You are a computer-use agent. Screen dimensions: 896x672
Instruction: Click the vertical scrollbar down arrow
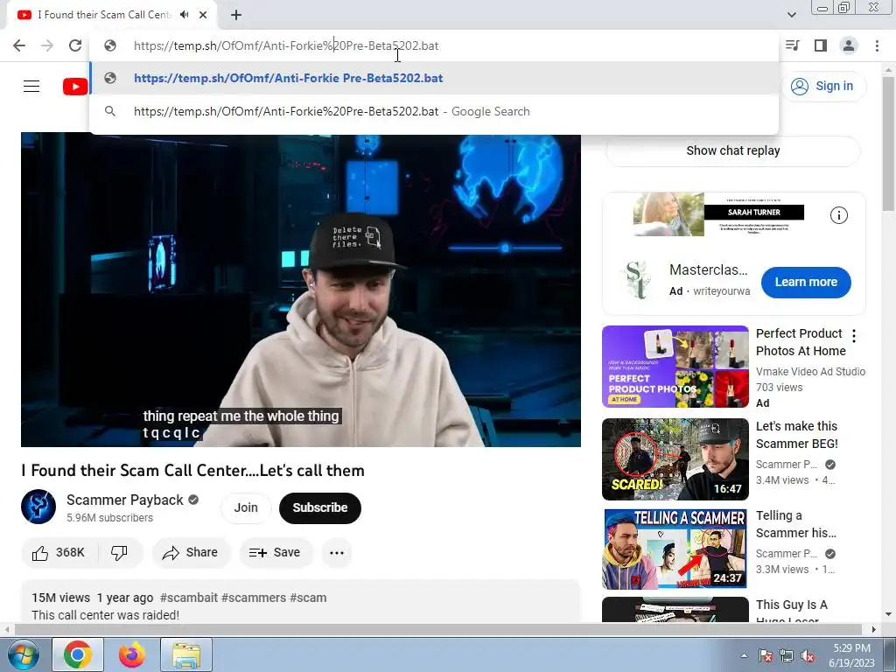(x=888, y=614)
